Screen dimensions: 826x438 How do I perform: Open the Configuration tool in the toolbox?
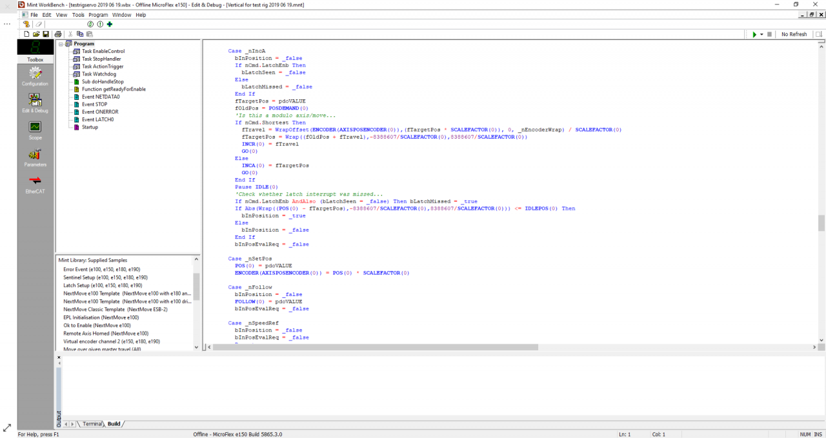(35, 76)
